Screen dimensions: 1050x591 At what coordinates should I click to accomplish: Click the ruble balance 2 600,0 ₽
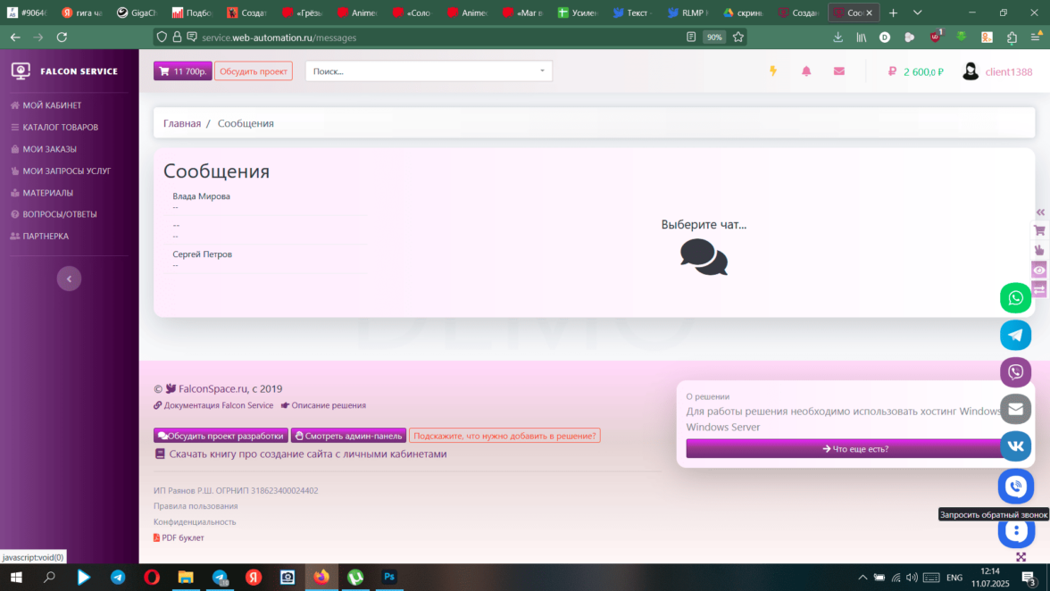916,71
